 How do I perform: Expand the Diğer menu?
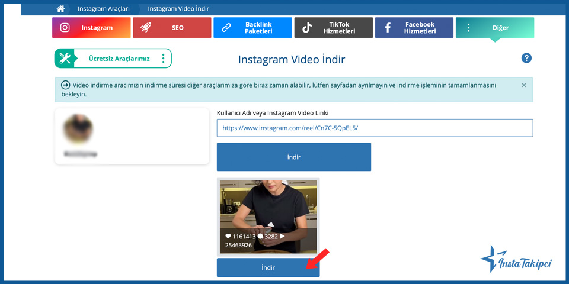495,28
